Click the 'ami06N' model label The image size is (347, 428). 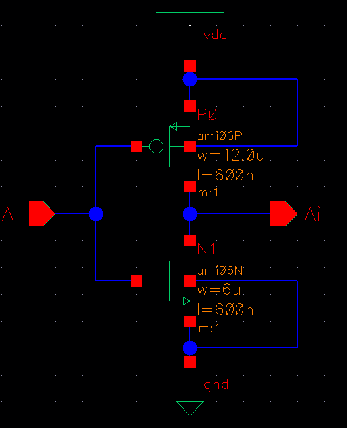tap(220, 271)
